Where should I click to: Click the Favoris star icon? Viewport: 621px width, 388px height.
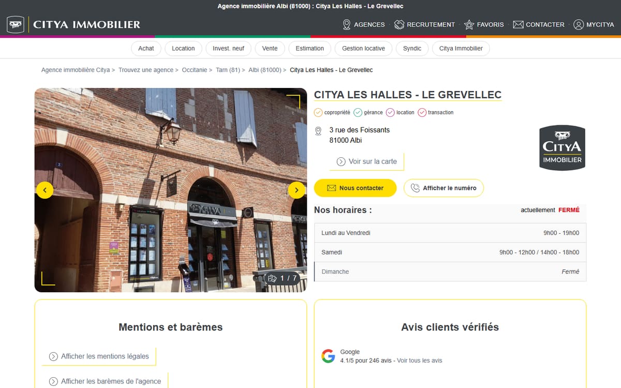(469, 24)
